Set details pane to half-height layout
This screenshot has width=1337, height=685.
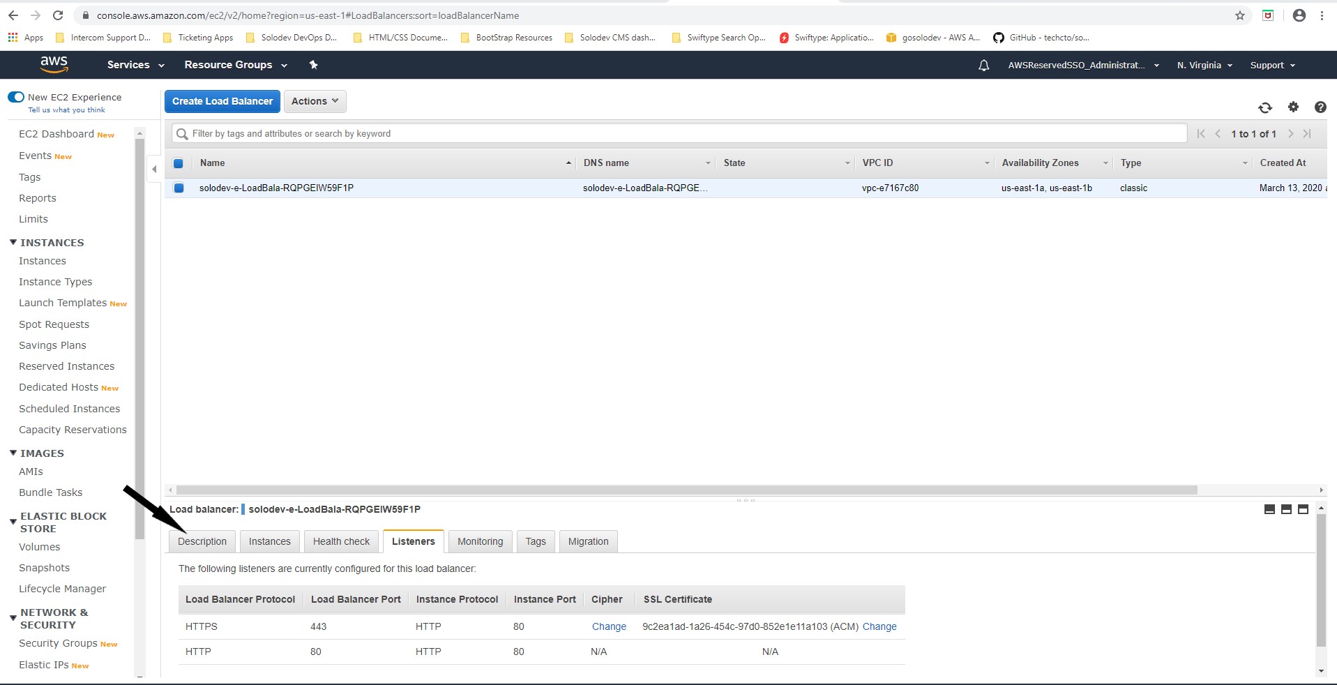pyautogui.click(x=1287, y=509)
